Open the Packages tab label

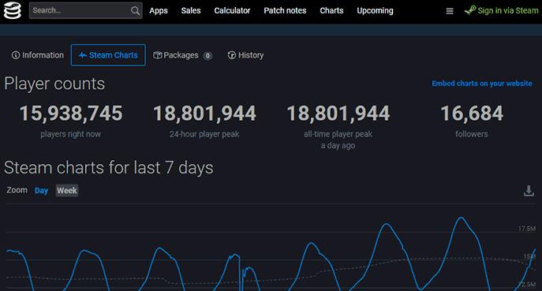tap(181, 55)
